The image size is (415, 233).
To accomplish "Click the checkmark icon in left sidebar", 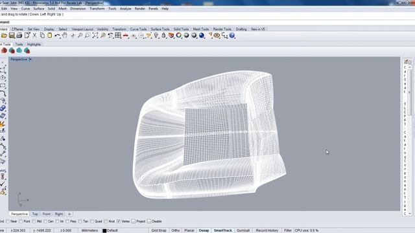I will [3, 184].
